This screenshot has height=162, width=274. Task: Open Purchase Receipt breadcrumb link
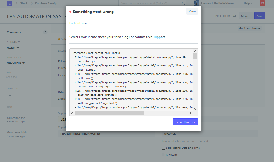[x=46, y=3]
